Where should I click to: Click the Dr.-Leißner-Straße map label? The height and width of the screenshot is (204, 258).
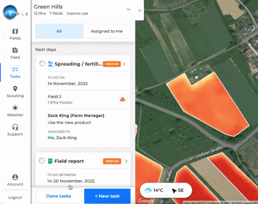pos(206,153)
